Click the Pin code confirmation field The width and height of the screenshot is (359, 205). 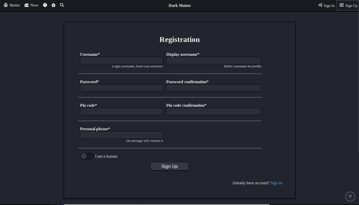pos(214,111)
